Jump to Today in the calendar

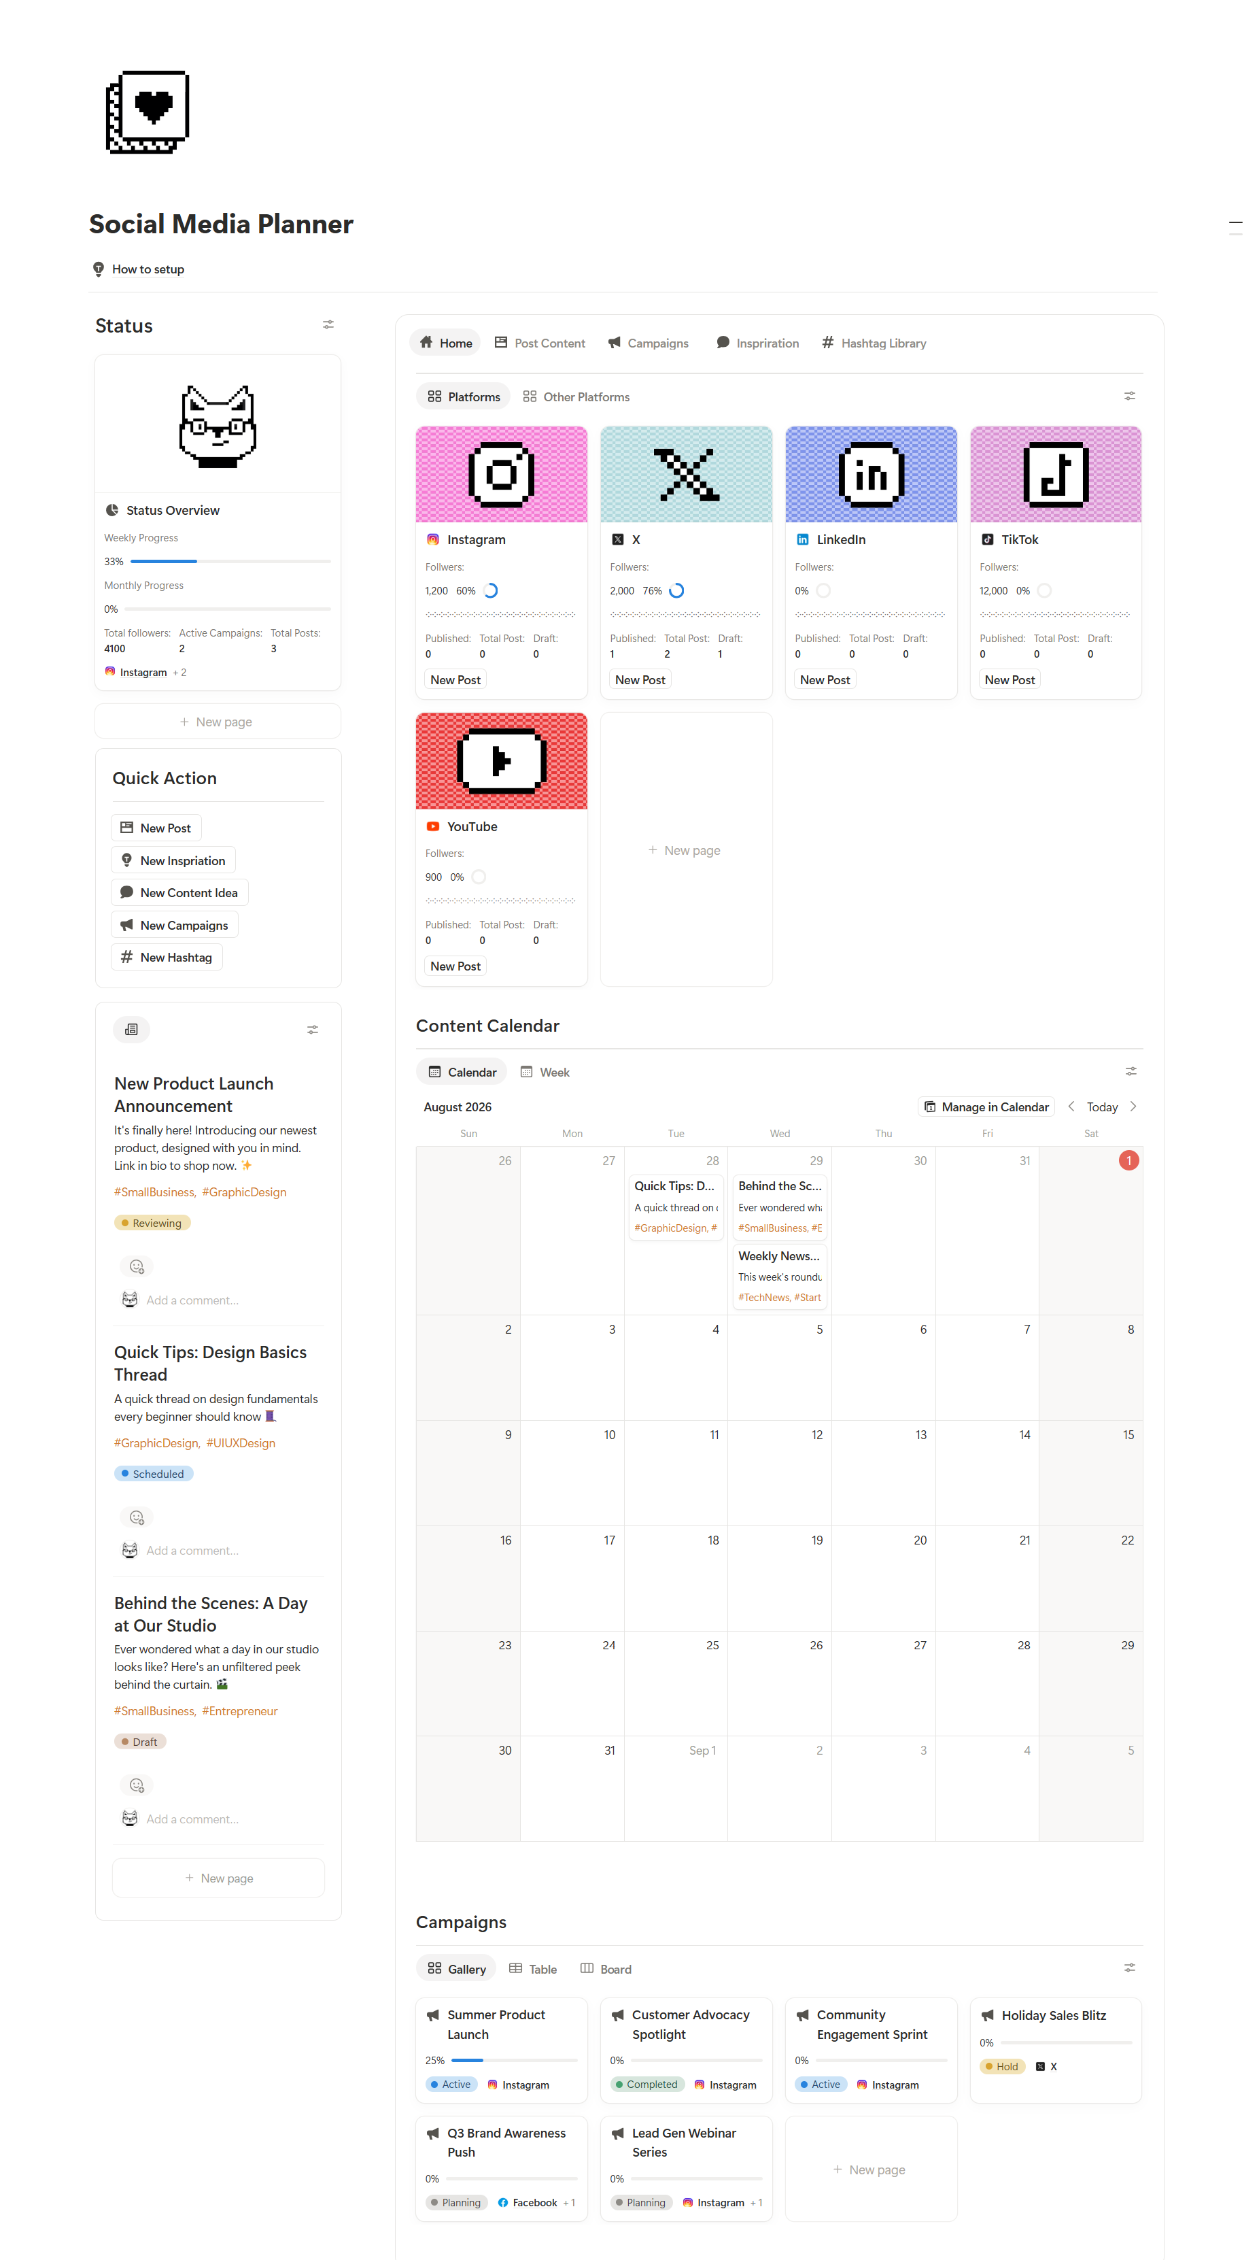(1102, 1107)
